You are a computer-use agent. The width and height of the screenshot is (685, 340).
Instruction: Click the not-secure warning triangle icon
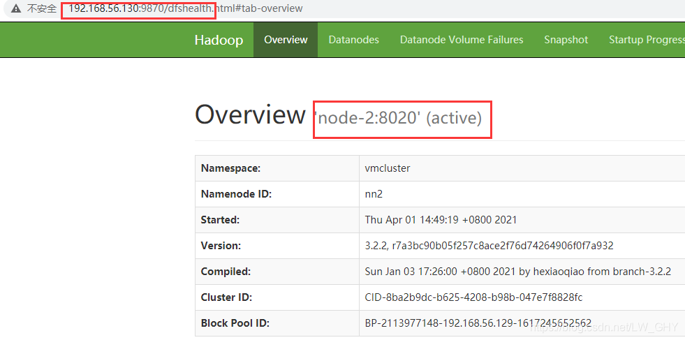16,8
